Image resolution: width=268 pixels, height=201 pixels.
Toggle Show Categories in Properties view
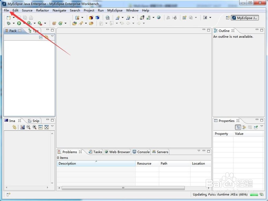(x=238, y=127)
